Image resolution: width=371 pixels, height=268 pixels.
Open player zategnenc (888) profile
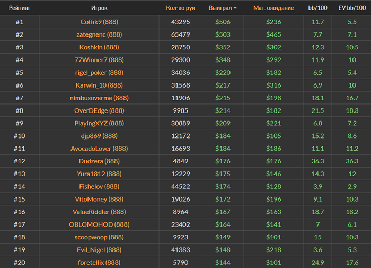coord(99,34)
